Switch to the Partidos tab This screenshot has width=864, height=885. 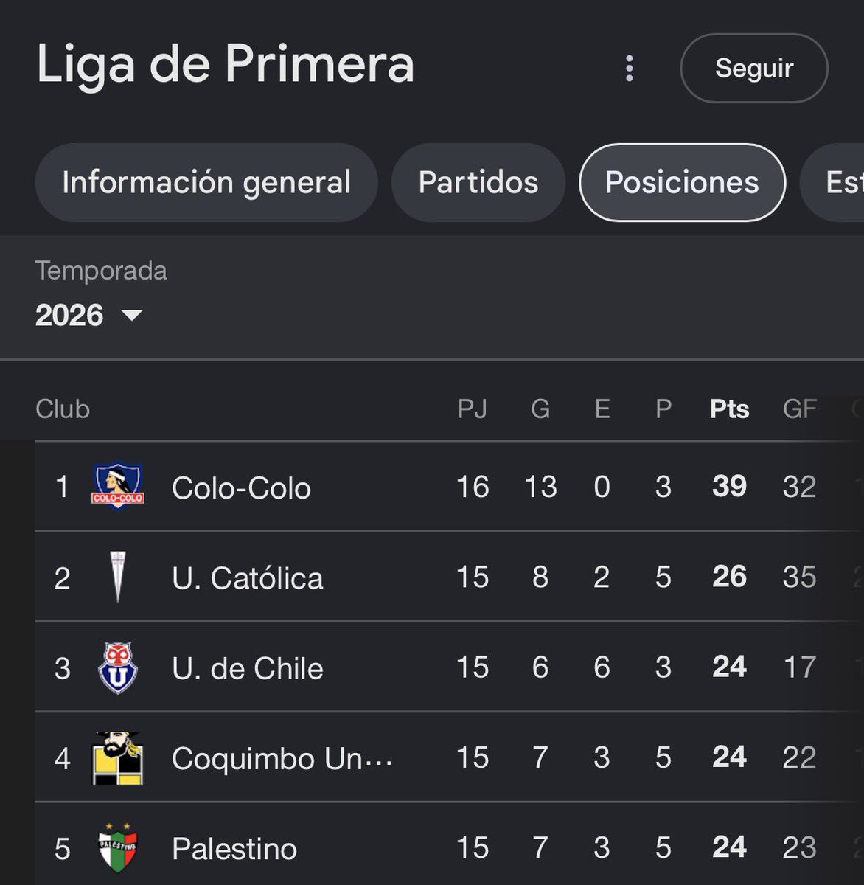pyautogui.click(x=478, y=182)
